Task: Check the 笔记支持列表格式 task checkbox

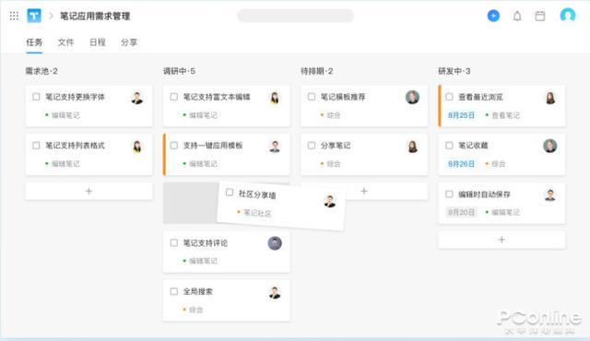Action: (36, 145)
